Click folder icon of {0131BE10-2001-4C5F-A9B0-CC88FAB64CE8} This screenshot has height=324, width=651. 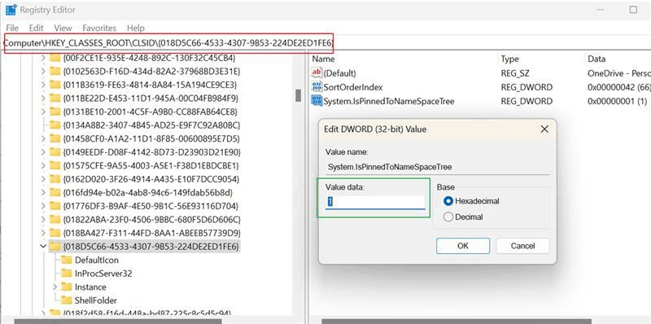55,112
